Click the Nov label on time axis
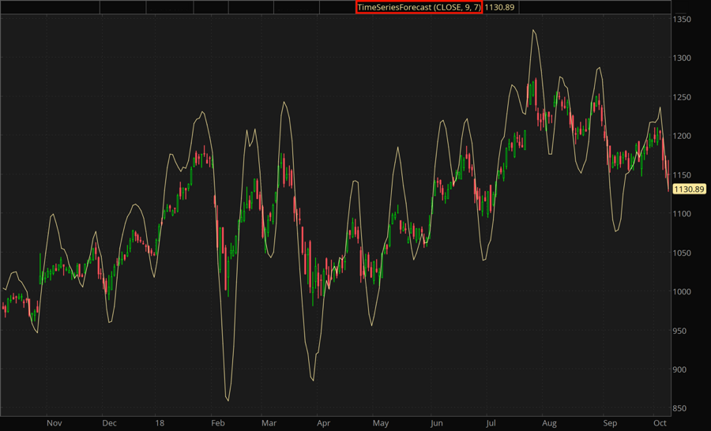This screenshot has height=431, width=711. point(54,423)
